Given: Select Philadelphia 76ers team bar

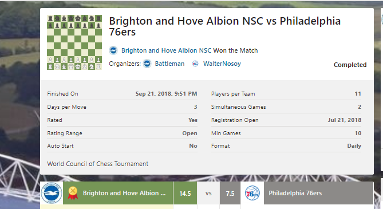Looking at the screenshot, I should [x=318, y=193].
